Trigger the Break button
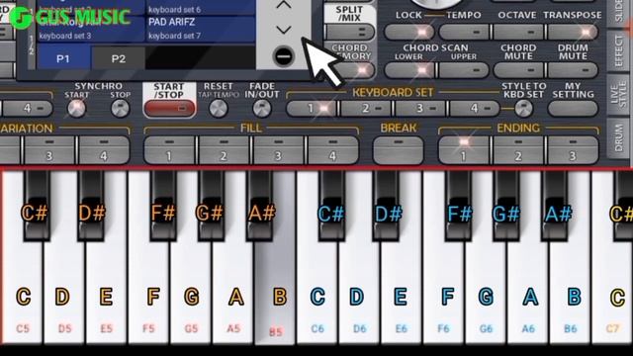This screenshot has width=633, height=356. click(398, 149)
